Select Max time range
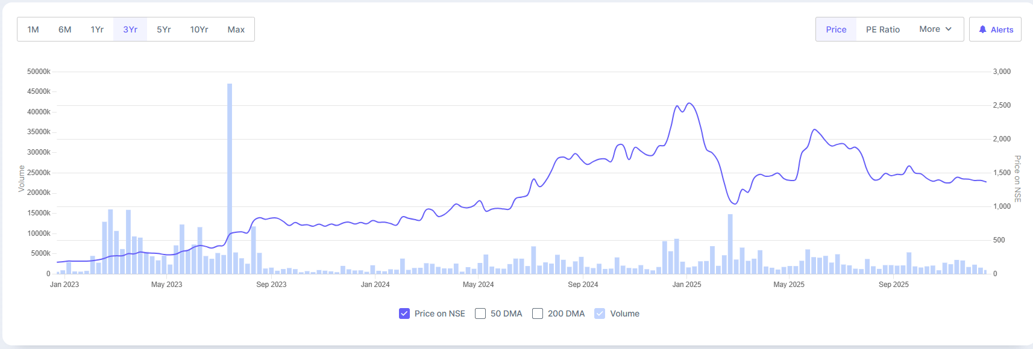The width and height of the screenshot is (1033, 349). click(236, 29)
